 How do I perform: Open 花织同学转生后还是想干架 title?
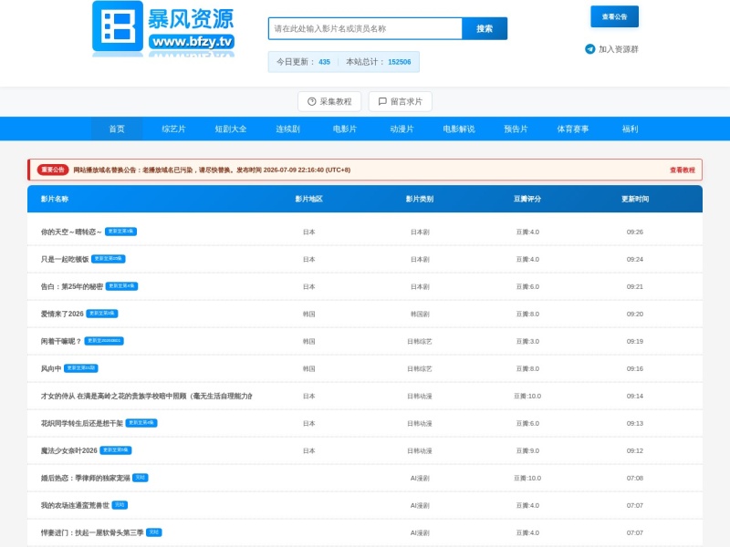click(82, 423)
